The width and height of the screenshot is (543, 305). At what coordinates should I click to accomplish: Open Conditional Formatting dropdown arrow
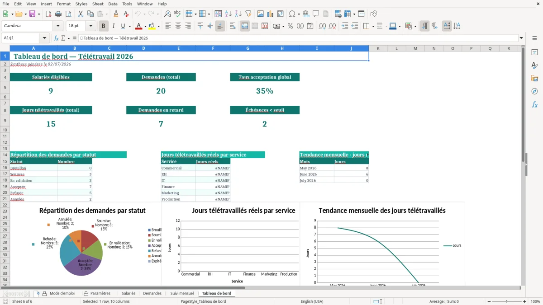[415, 26]
